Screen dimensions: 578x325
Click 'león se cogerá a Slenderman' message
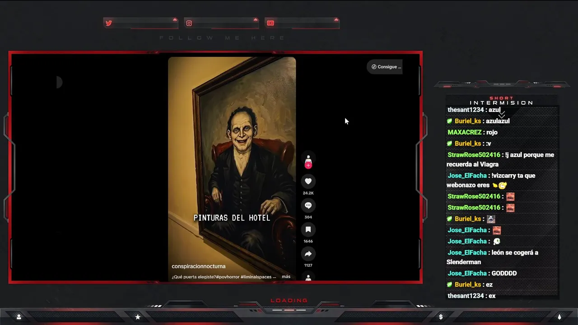coord(493,257)
